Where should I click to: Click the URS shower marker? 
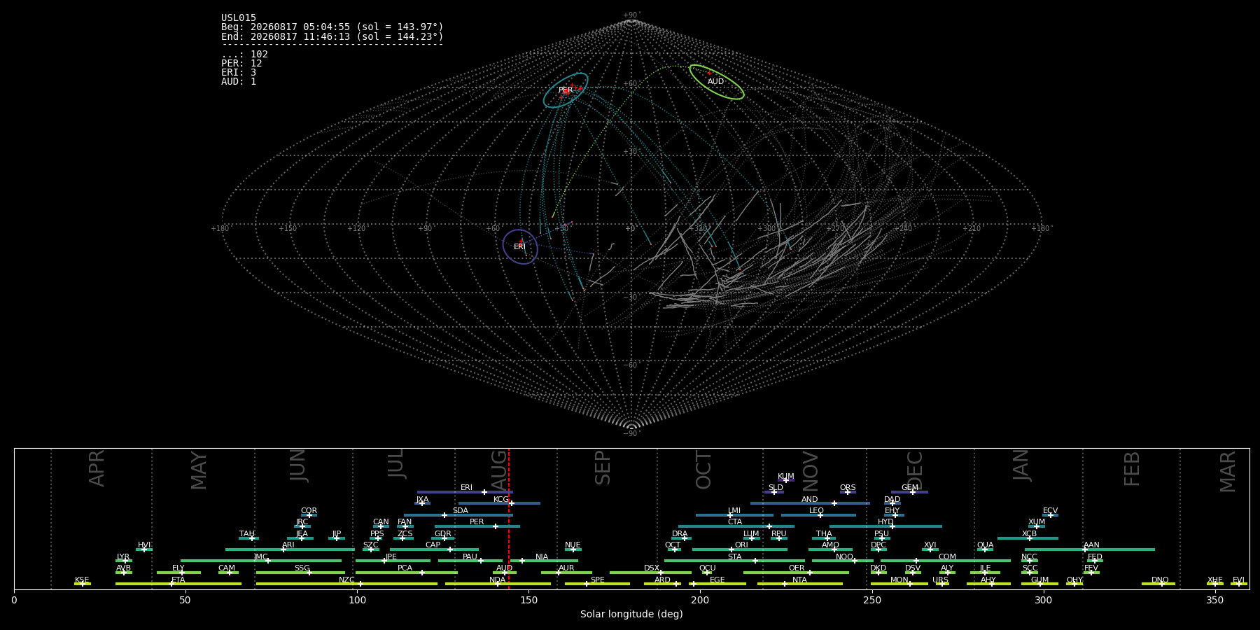[942, 584]
